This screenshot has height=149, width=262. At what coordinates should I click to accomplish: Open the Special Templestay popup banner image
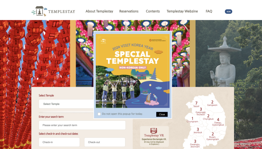133,71
